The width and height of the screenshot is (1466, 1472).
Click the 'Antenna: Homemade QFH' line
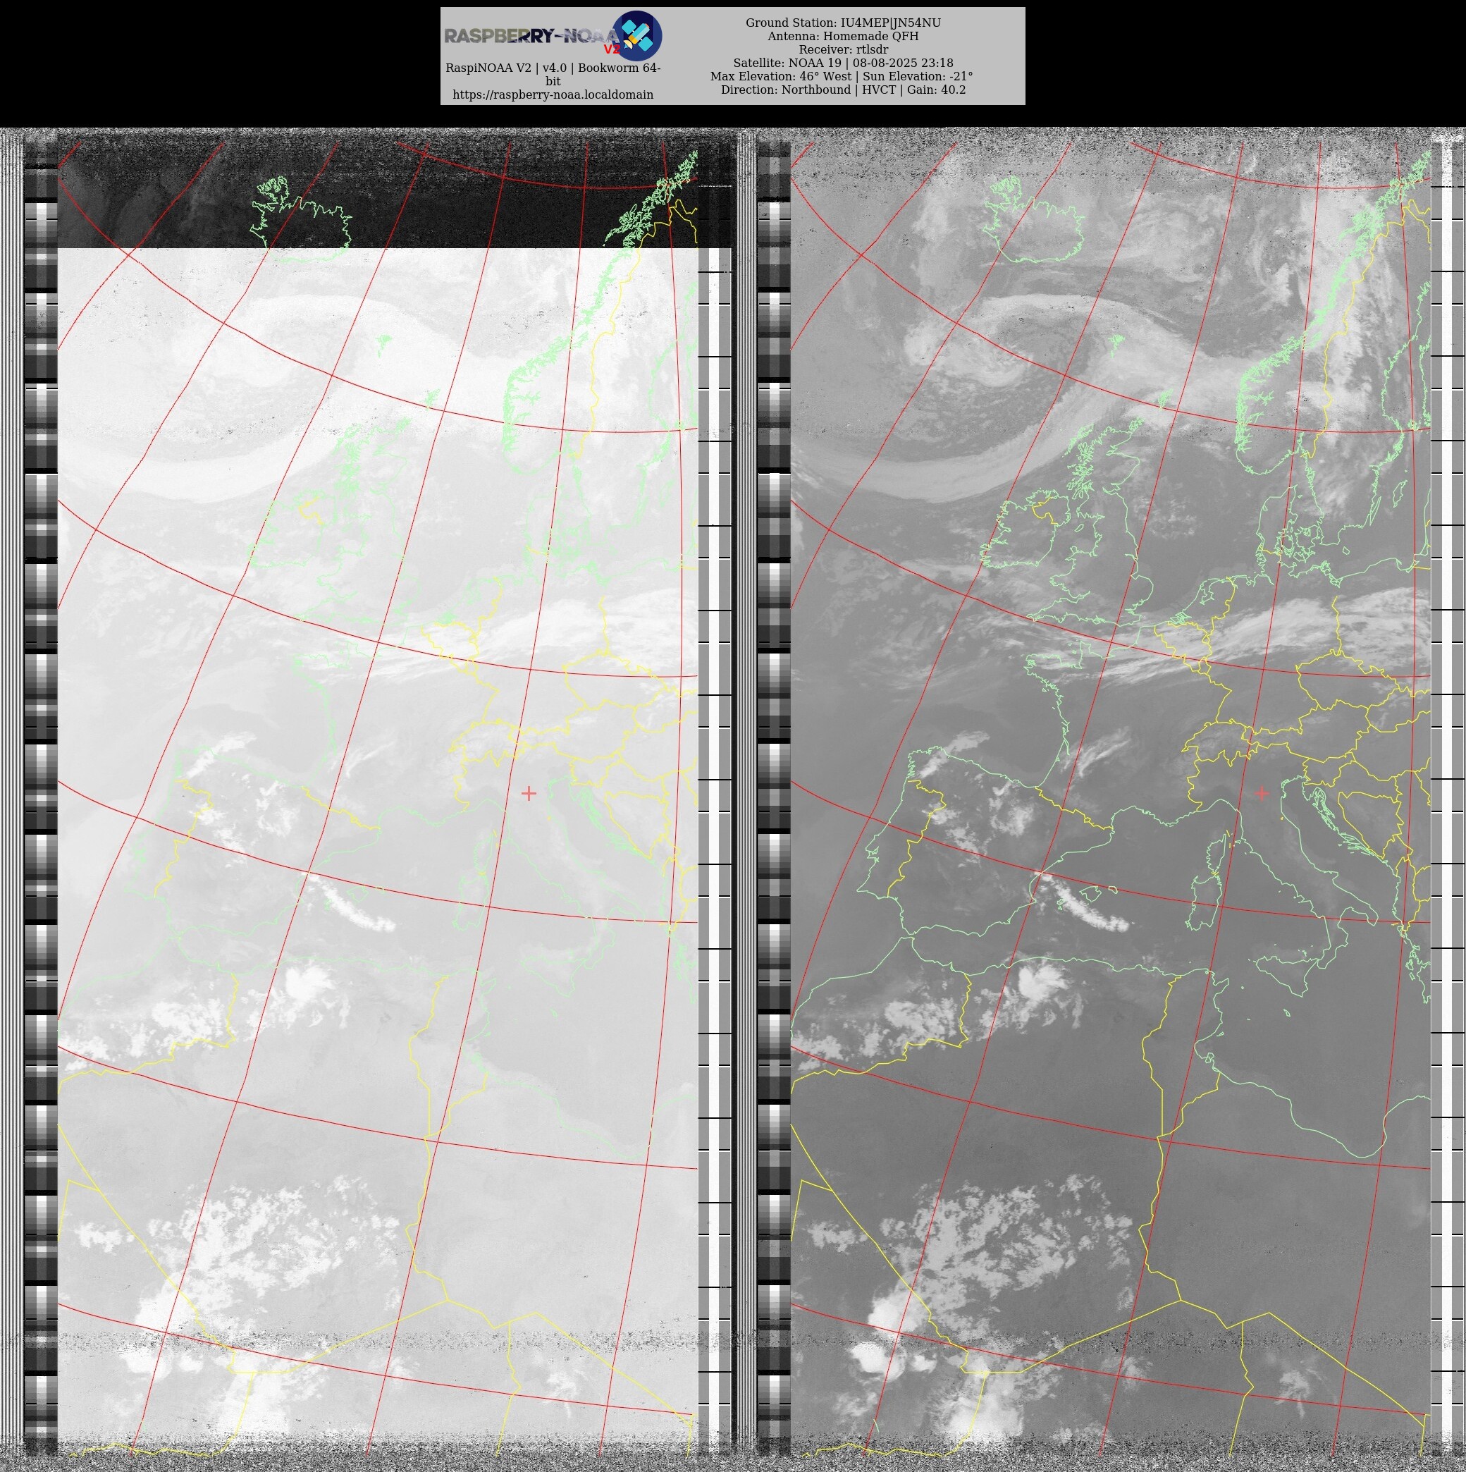coord(843,36)
